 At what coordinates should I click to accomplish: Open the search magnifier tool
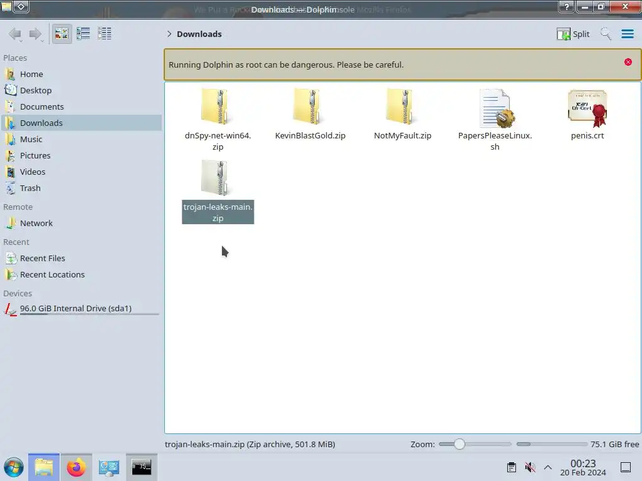[606, 34]
